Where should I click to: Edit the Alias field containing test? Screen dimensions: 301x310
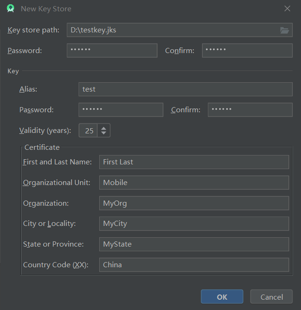pyautogui.click(x=186, y=89)
